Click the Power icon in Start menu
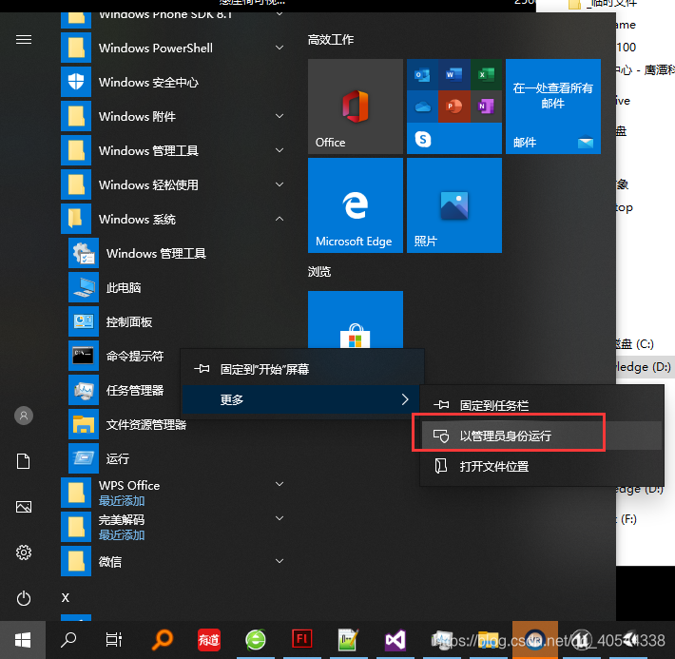 [x=24, y=598]
